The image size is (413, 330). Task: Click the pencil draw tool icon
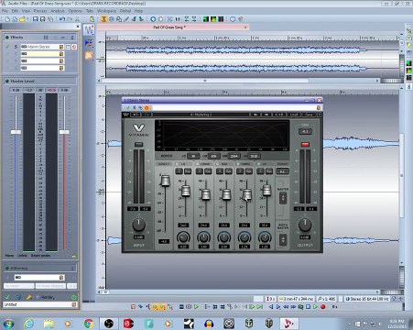[x=126, y=19]
